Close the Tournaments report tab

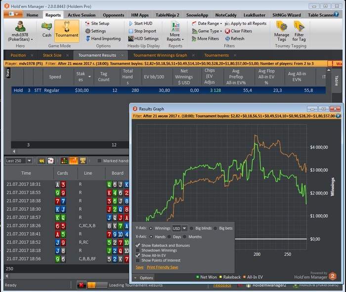[x=235, y=55]
